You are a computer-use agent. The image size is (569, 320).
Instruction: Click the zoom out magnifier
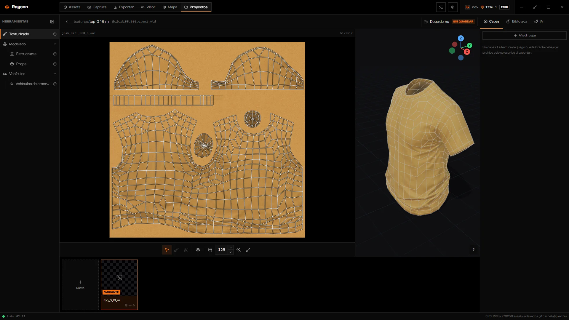point(210,250)
